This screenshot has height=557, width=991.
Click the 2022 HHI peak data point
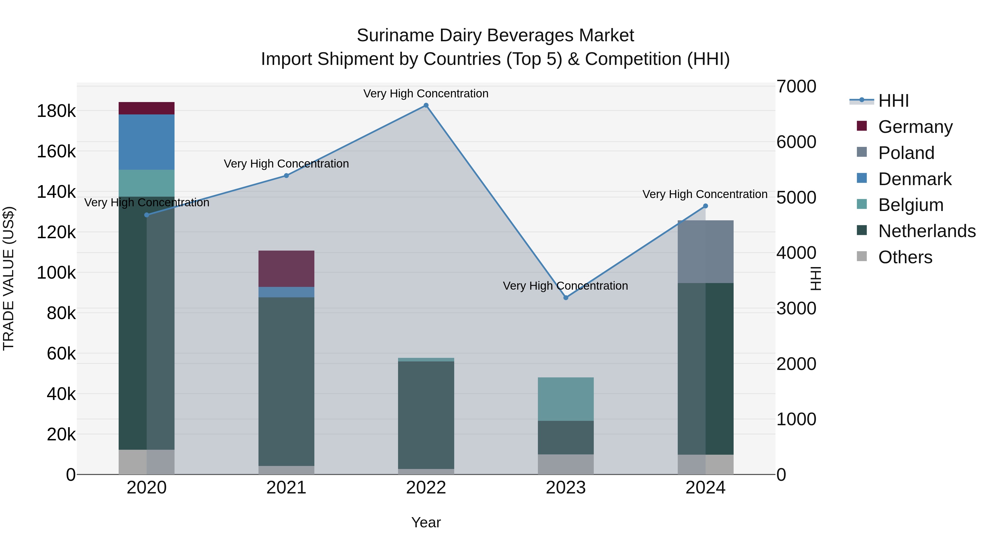tap(426, 105)
